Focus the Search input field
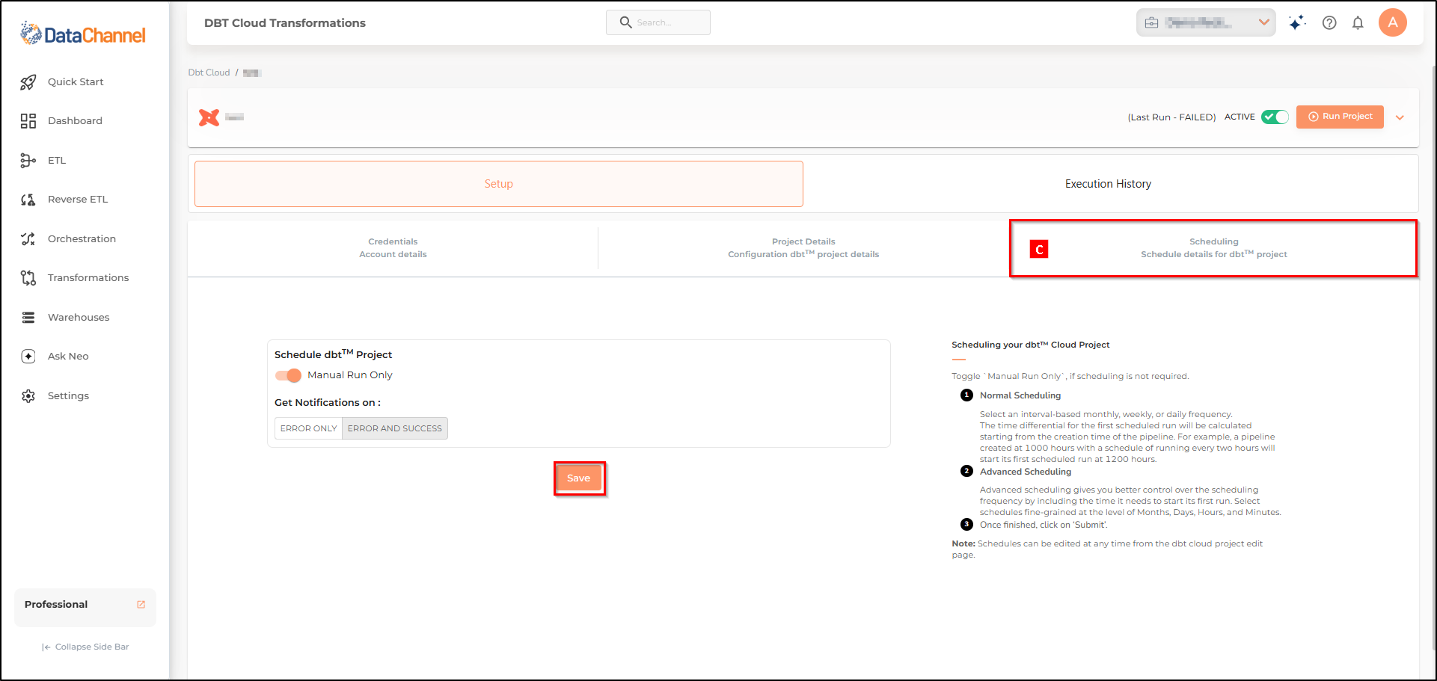 (x=658, y=22)
